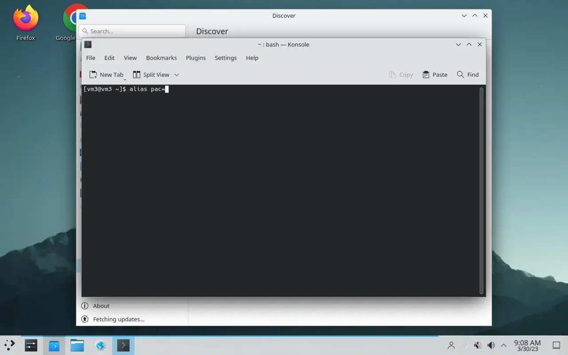Open the clock showing 9:08 AM
568x355 pixels.
527,345
